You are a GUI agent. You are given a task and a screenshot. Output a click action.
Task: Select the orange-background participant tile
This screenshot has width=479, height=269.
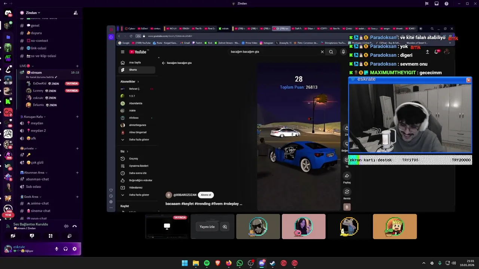395,226
